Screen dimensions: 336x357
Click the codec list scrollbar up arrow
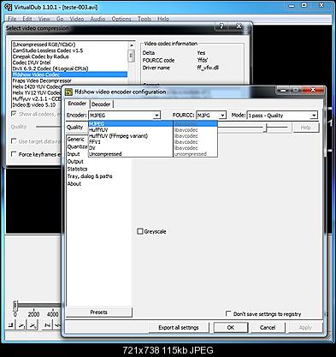[132, 45]
